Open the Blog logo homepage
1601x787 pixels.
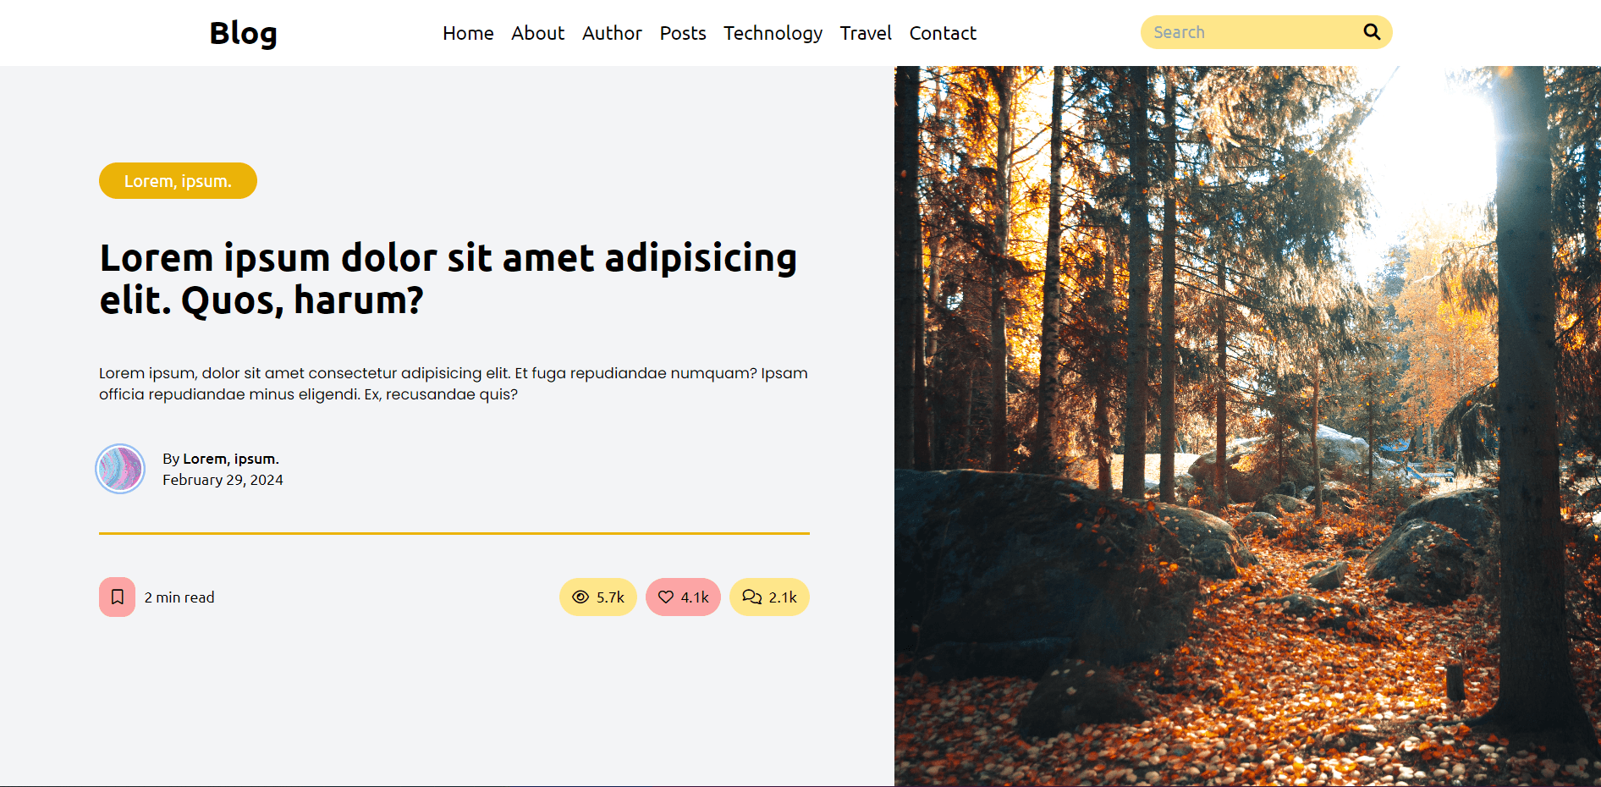point(244,33)
